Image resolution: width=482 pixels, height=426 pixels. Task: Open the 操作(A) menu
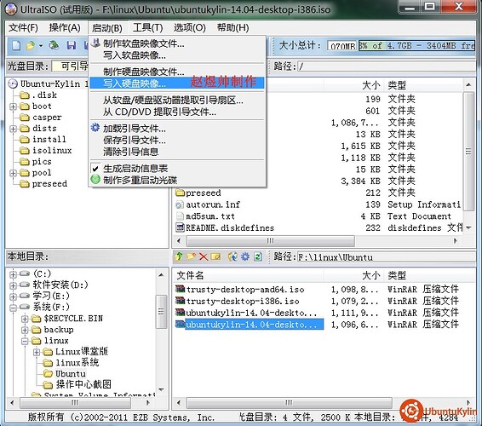[65, 27]
